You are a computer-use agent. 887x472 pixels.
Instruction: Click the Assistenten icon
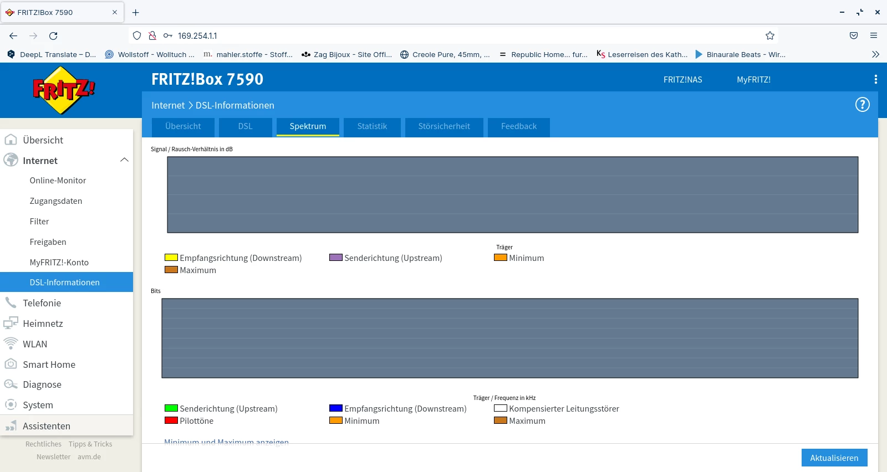point(11,425)
